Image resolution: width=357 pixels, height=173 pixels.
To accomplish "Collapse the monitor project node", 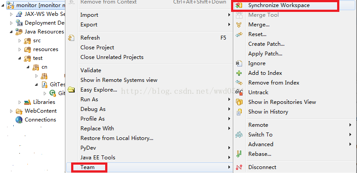I will coord(3,5).
